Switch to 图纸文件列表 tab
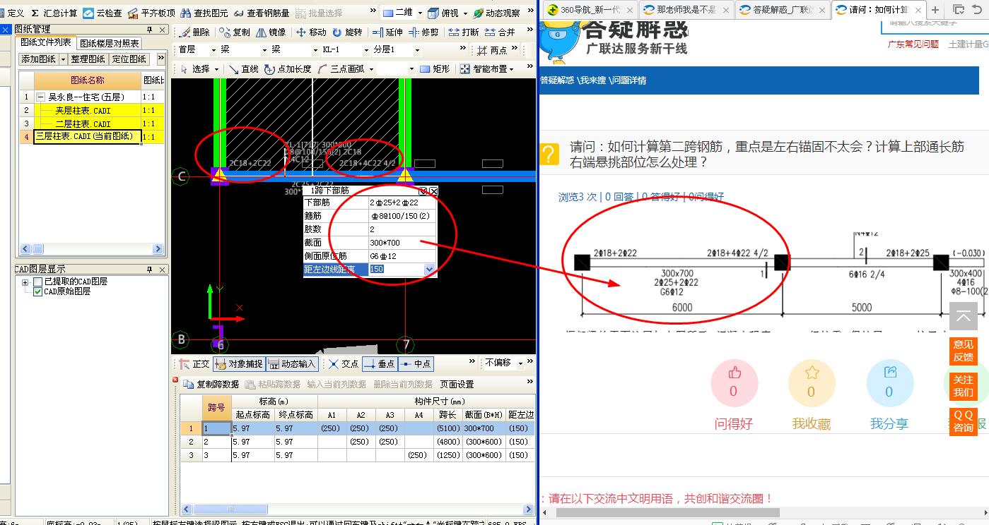Viewport: 989px width, 525px height. click(x=46, y=43)
